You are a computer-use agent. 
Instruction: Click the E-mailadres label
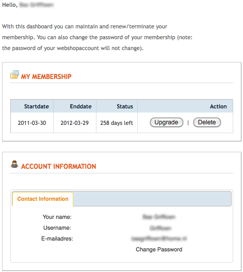[57, 238]
